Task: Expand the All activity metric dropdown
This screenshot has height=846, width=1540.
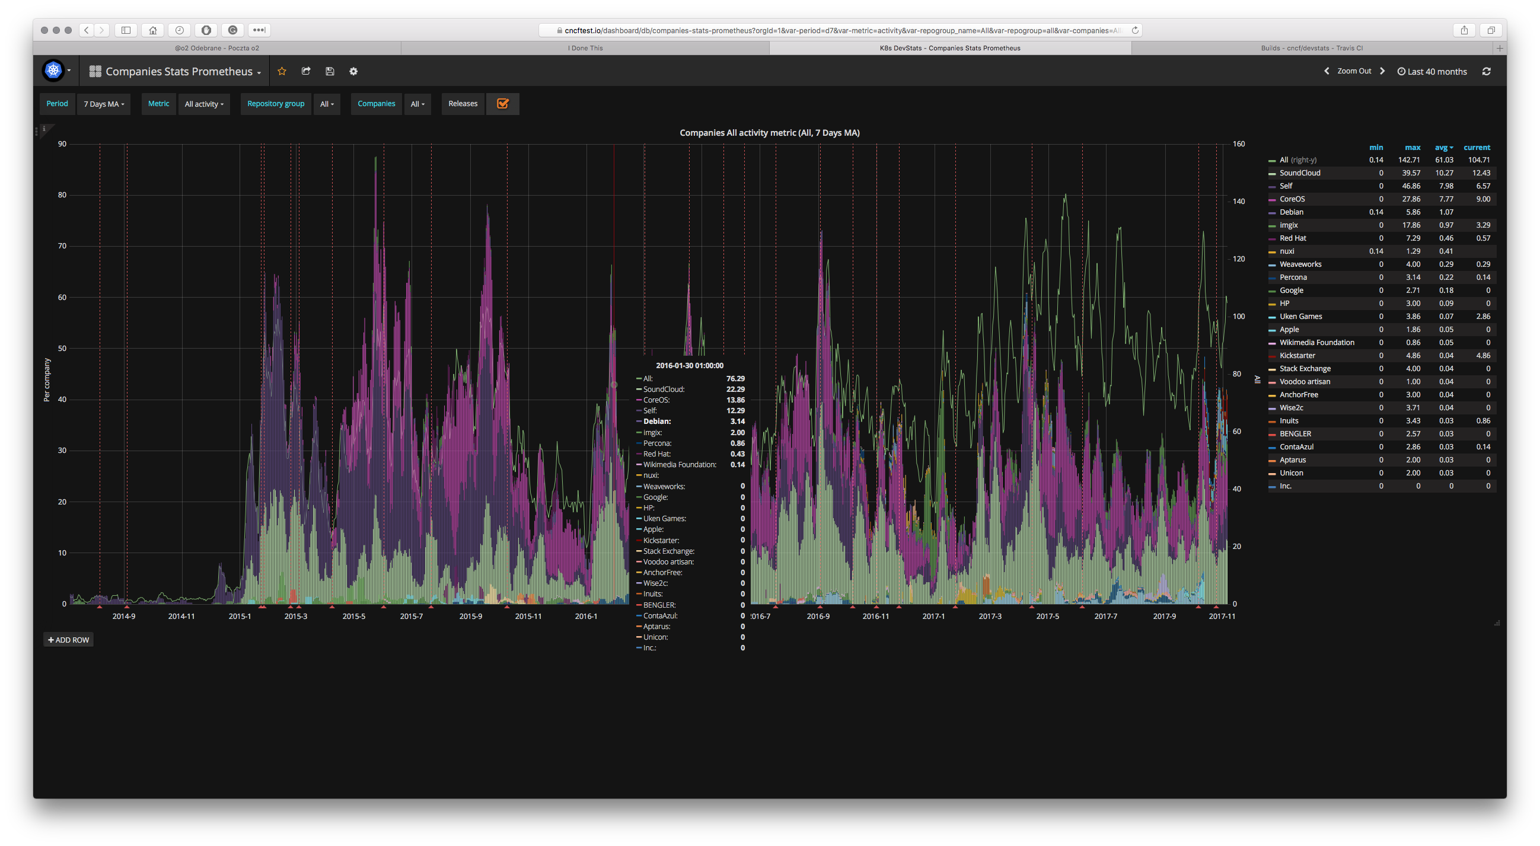Action: [204, 103]
